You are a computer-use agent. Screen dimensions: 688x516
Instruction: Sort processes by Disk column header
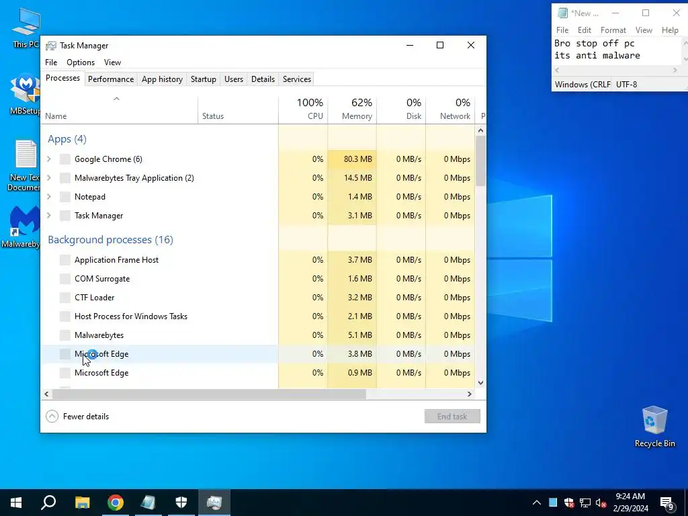[401, 110]
